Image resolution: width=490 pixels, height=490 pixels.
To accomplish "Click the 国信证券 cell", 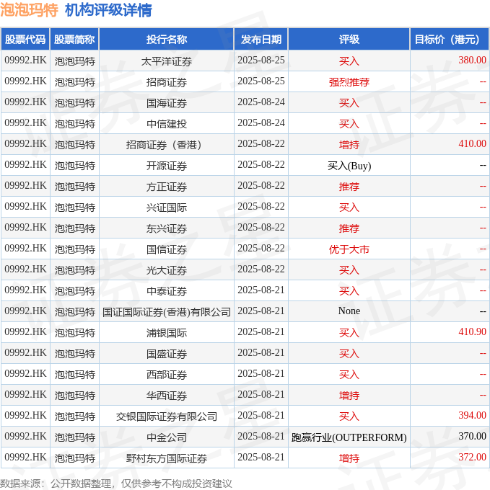I will coord(167,249).
